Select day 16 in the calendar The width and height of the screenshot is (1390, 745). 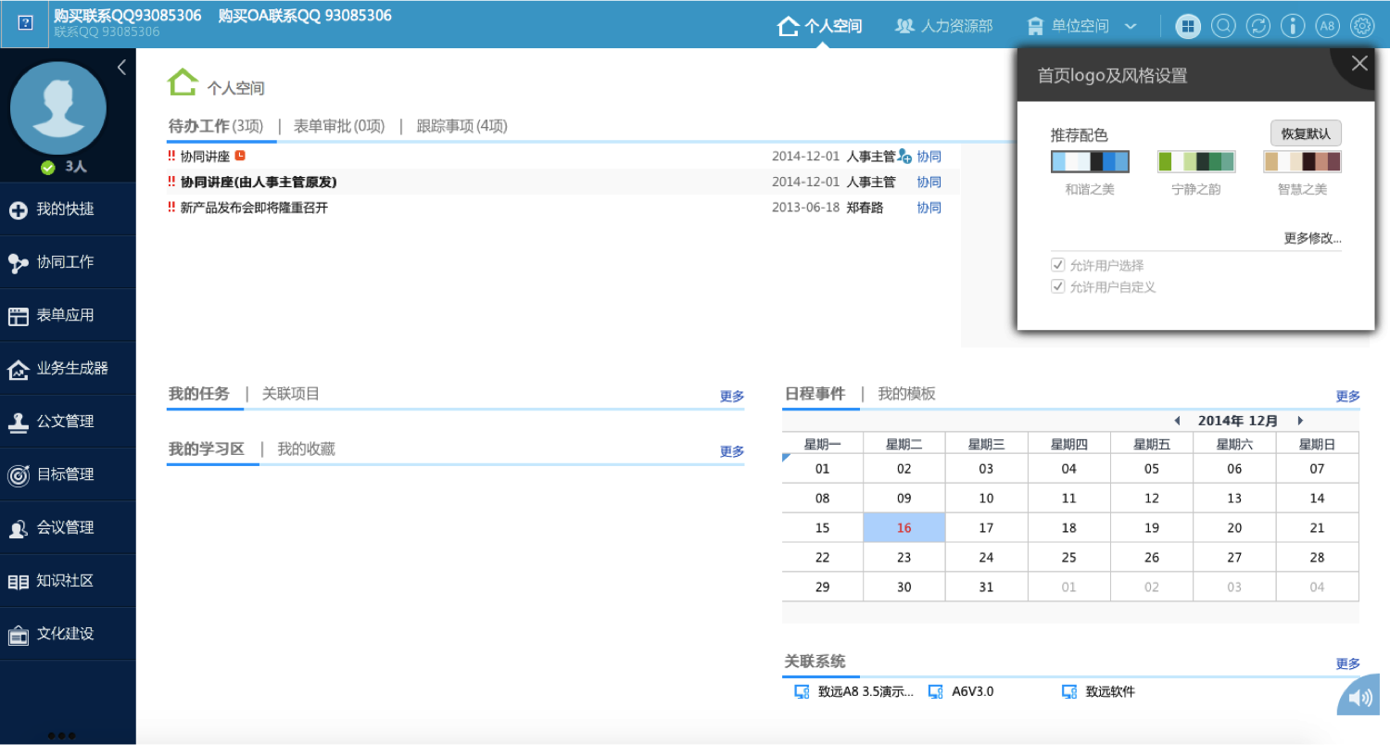pos(903,528)
